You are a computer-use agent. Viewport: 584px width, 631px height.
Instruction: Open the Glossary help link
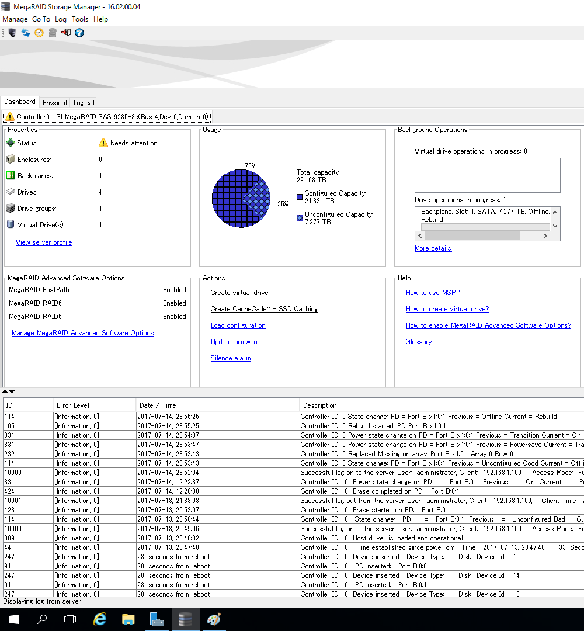419,342
